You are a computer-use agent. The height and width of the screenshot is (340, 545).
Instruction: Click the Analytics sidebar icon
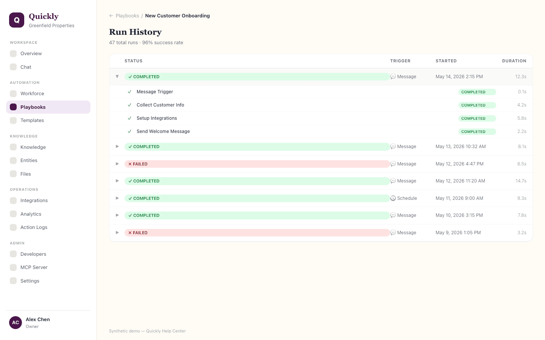[13, 214]
